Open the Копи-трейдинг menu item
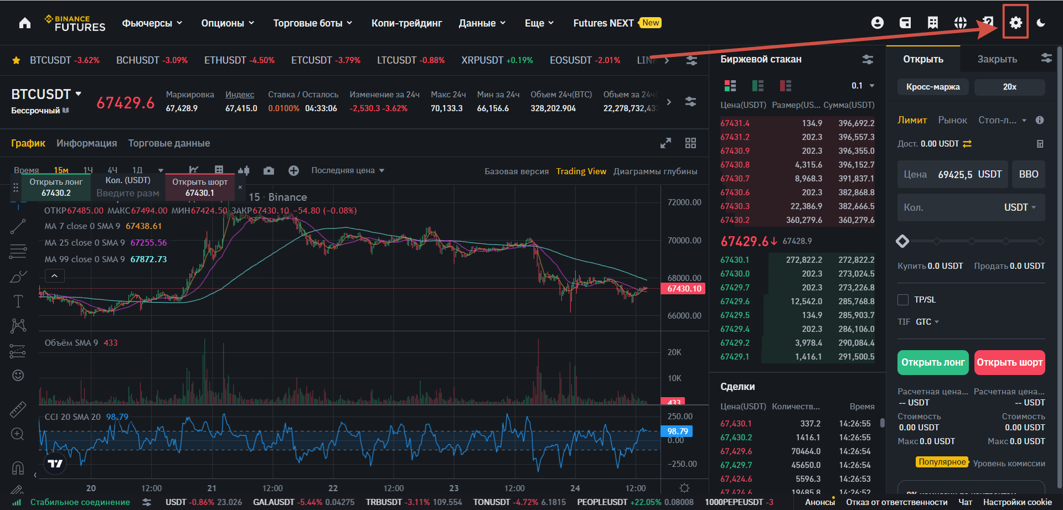Image resolution: width=1063 pixels, height=510 pixels. tap(406, 23)
